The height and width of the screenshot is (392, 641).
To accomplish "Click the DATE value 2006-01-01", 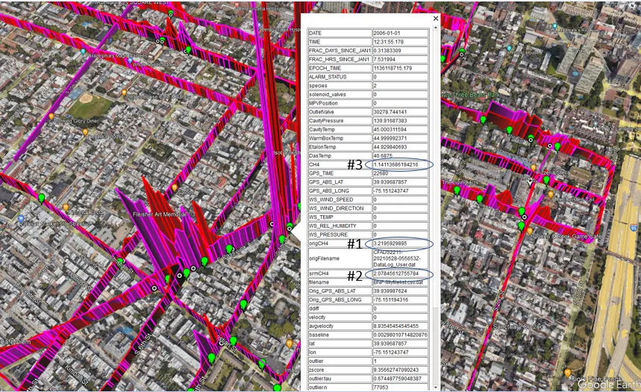I will coord(400,34).
